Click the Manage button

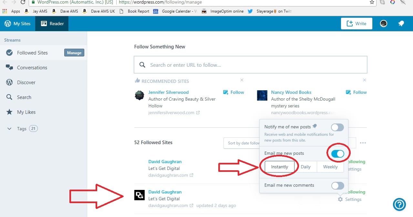(74, 53)
